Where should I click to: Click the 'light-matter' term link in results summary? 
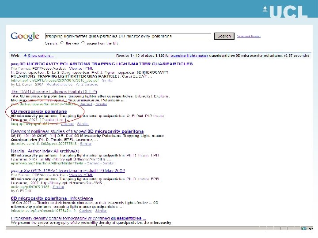click(197, 56)
